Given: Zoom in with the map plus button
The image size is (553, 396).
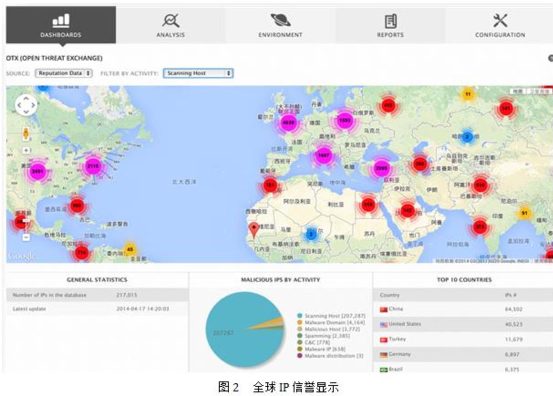Looking at the screenshot, I should tap(26, 150).
